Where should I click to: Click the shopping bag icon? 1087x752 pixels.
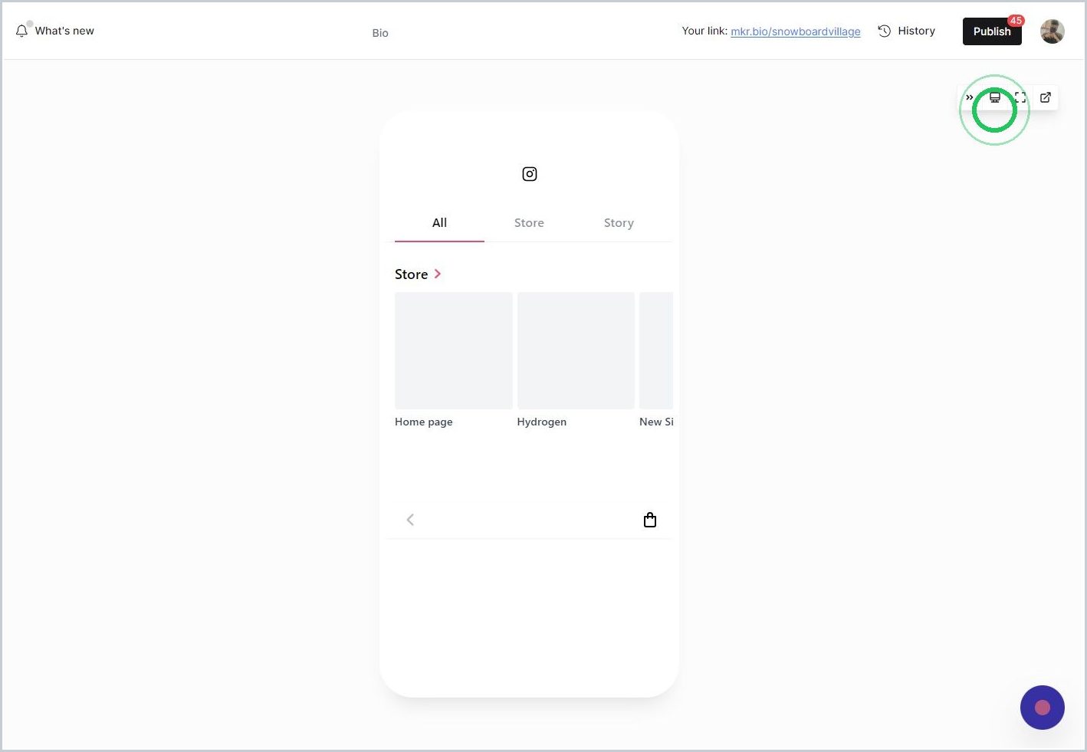click(x=650, y=520)
